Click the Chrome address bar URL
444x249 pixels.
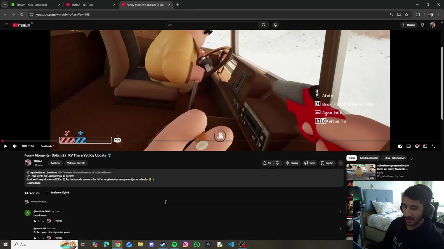tap(63, 15)
